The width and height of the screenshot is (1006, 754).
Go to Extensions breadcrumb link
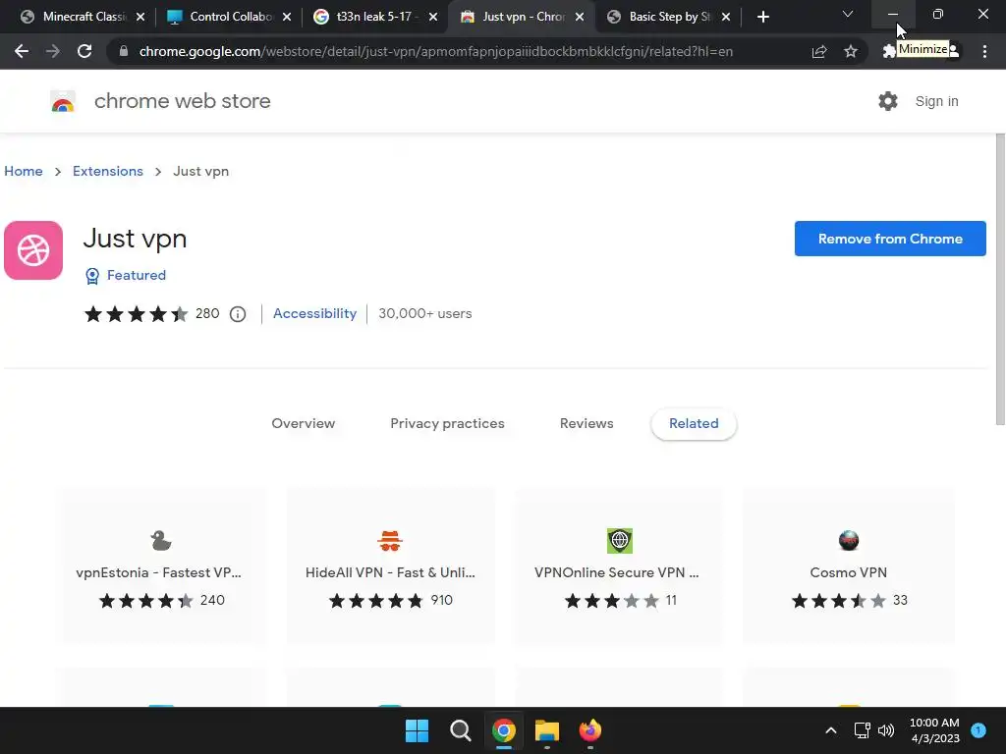[108, 171]
